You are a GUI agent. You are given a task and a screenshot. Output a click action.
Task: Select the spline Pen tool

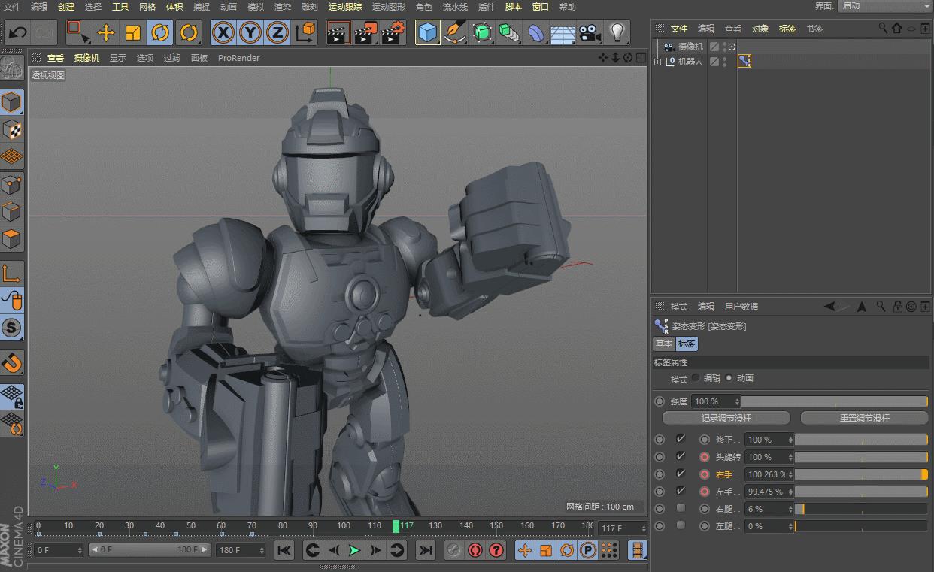pos(454,32)
